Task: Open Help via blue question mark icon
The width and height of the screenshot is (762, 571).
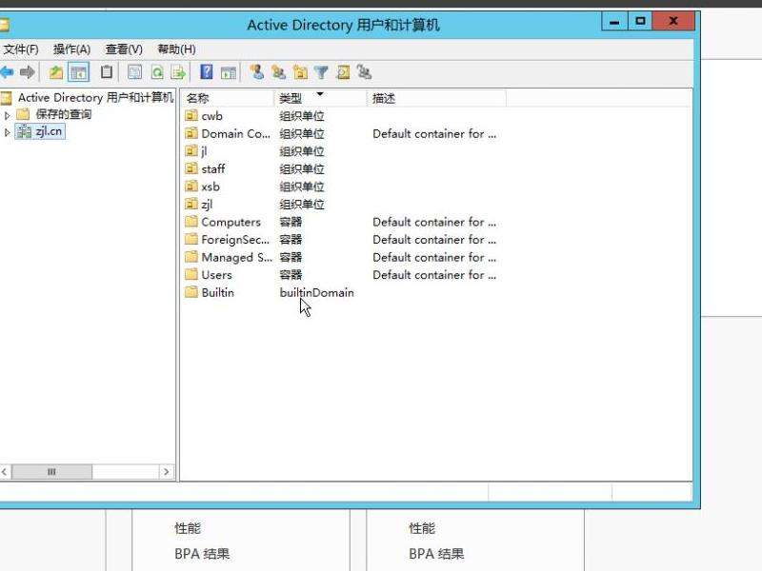Action: [207, 72]
